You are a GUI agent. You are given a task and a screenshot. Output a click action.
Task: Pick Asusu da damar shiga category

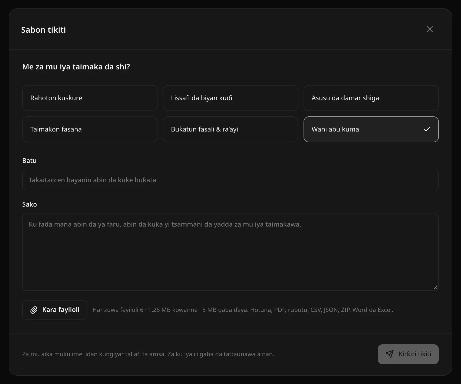click(x=371, y=98)
